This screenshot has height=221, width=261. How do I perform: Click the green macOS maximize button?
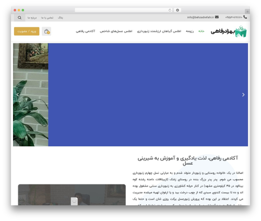pyautogui.click(x=23, y=10)
